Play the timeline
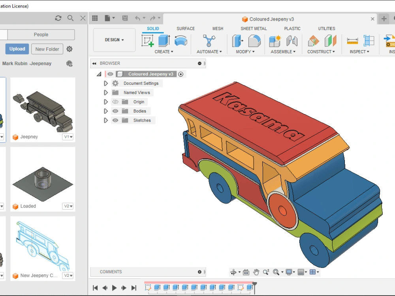This screenshot has width=395, height=296. coord(115,288)
